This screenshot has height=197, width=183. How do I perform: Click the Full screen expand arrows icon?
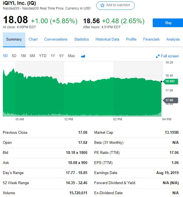tap(158, 56)
